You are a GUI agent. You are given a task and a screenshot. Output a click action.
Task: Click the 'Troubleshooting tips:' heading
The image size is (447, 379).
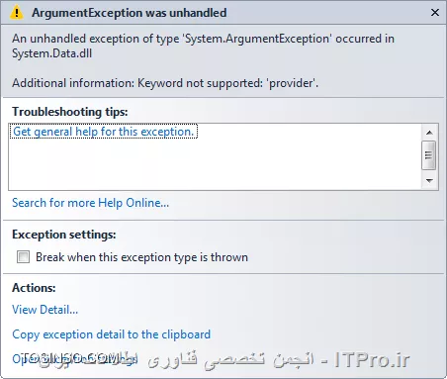(70, 112)
